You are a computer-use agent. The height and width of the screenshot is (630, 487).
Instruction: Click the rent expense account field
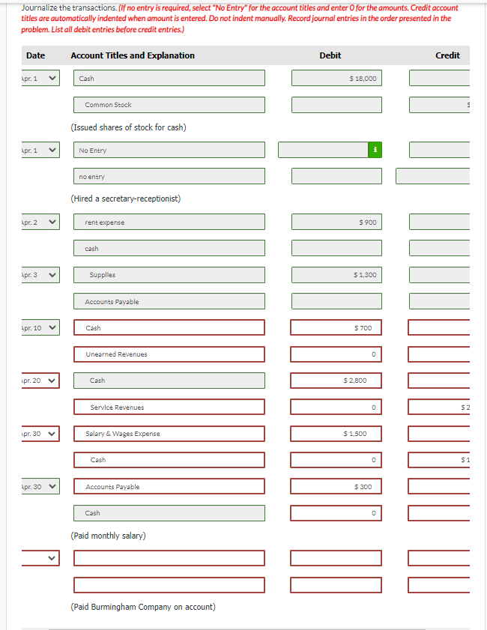[169, 222]
